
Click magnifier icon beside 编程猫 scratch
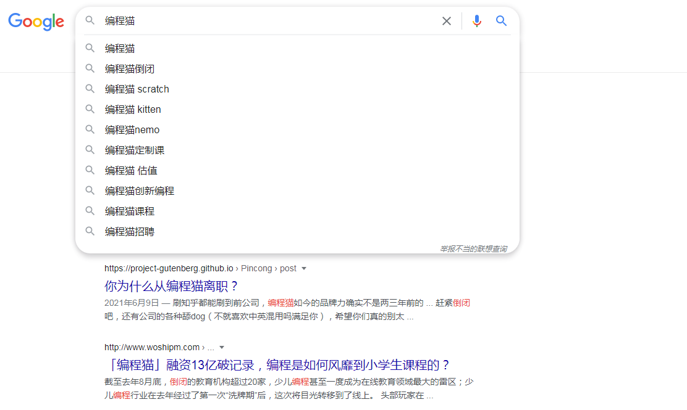90,89
